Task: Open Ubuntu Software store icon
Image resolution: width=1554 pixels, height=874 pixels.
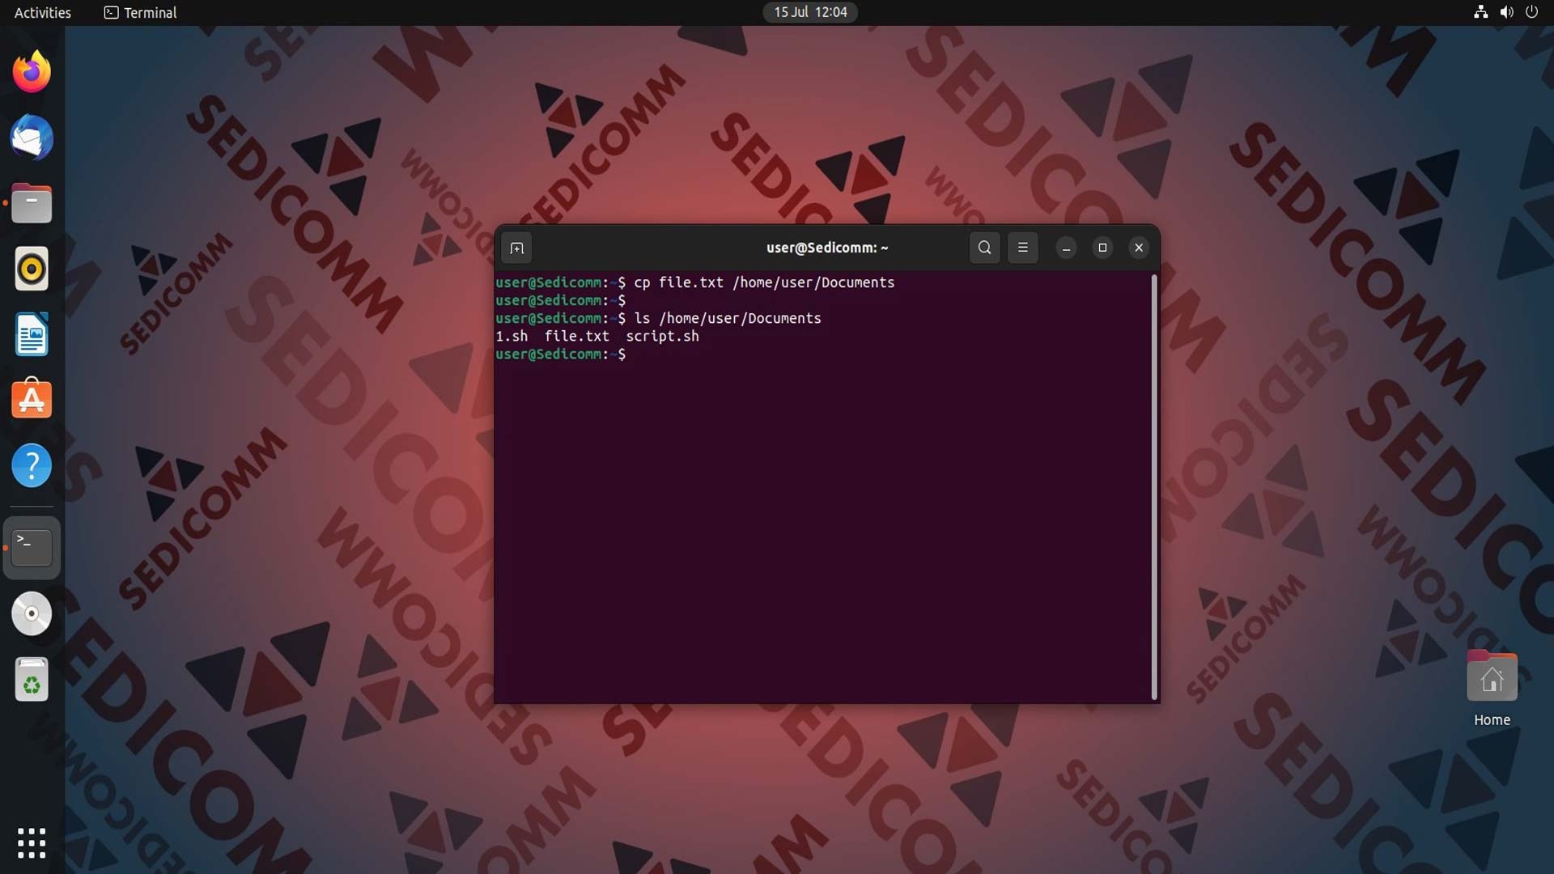Action: click(x=32, y=400)
